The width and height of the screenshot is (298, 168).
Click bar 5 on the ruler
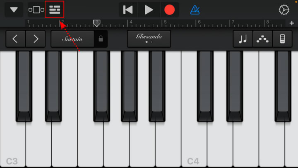[x=165, y=22]
